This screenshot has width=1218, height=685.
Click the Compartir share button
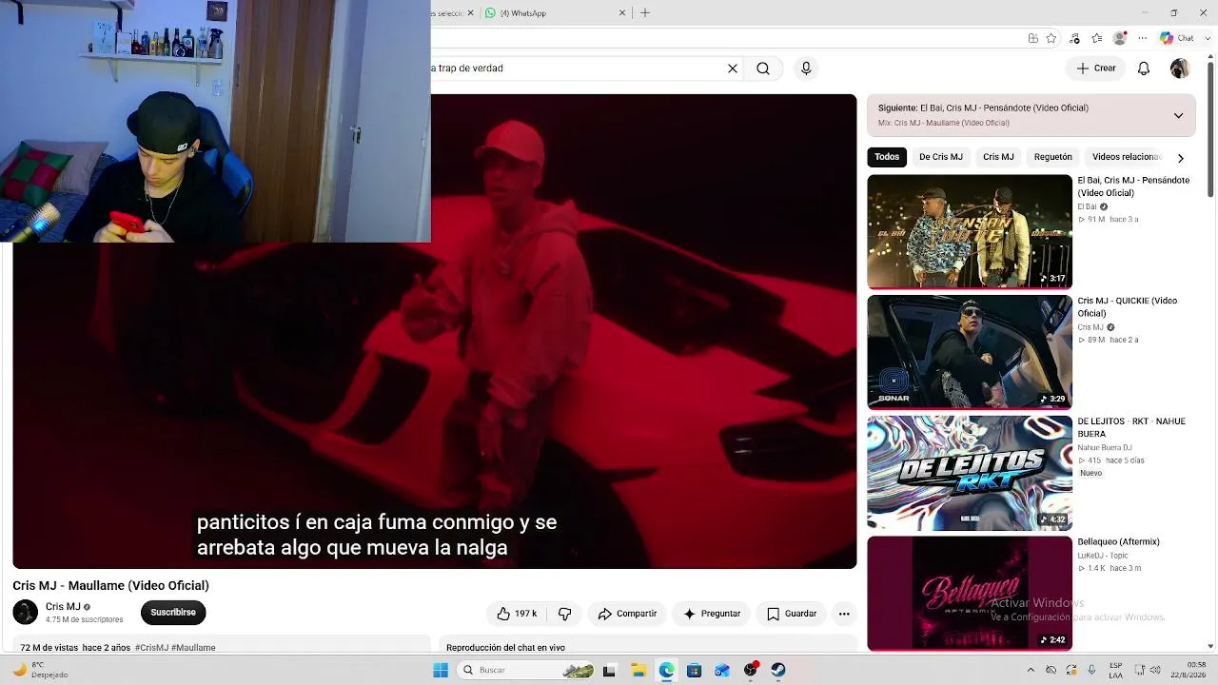(627, 614)
